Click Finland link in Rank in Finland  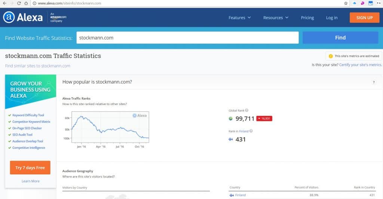pos(243,131)
